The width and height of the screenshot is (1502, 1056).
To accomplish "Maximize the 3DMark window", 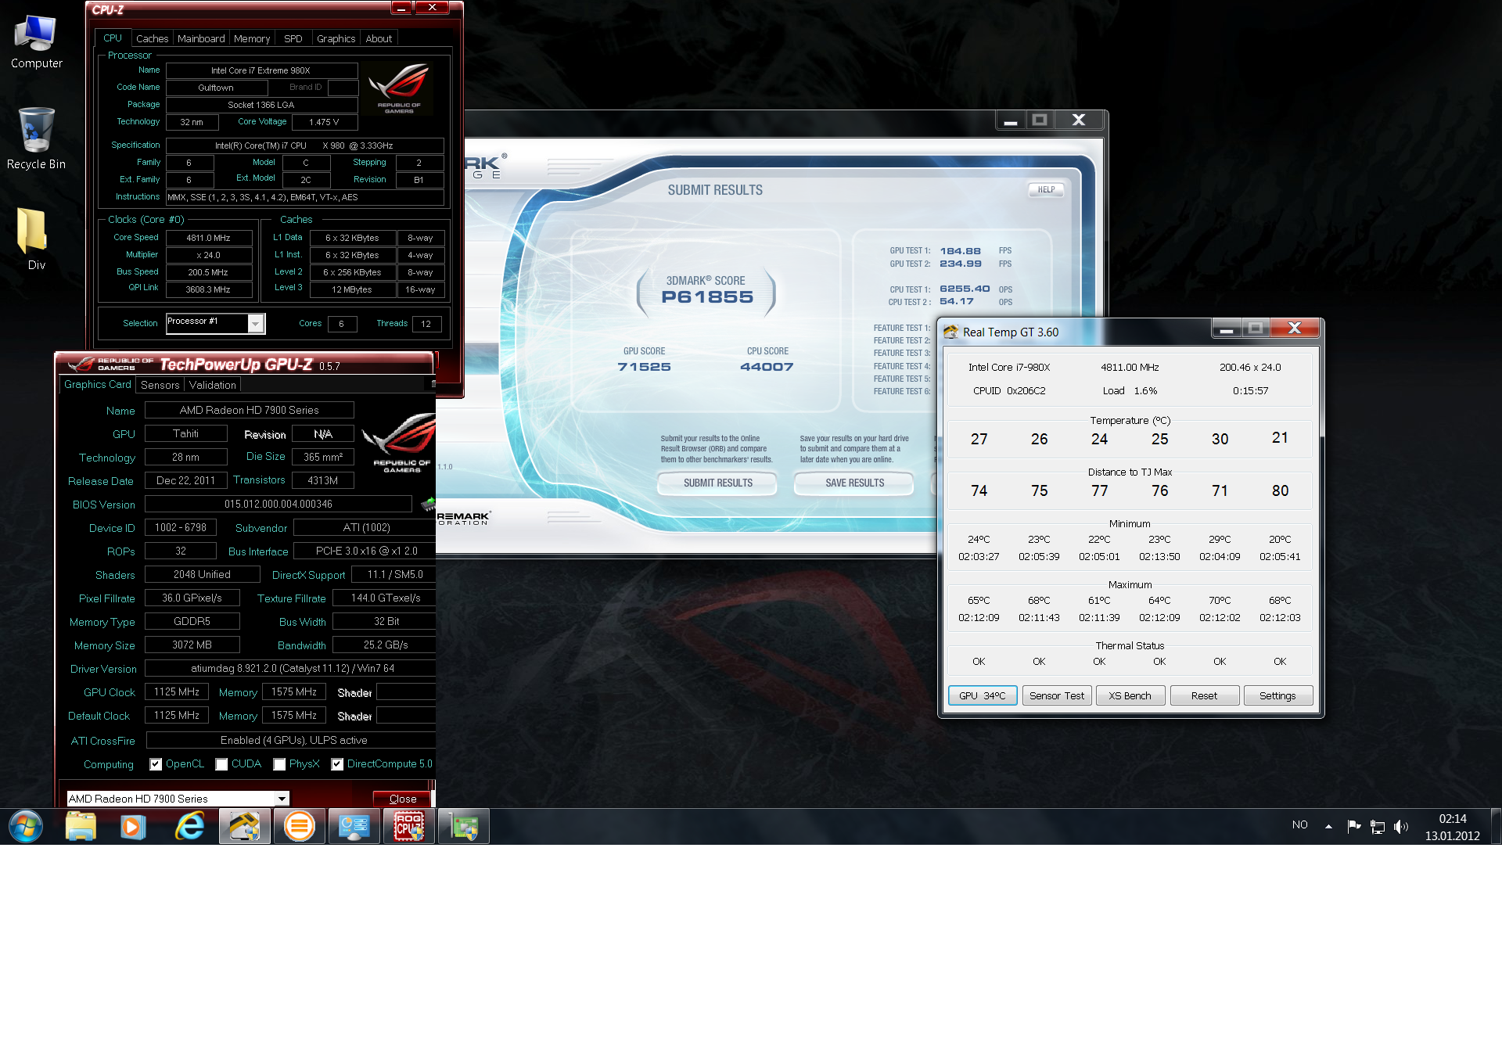I will (x=1040, y=120).
